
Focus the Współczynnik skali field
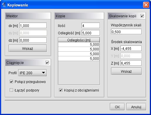(126, 32)
